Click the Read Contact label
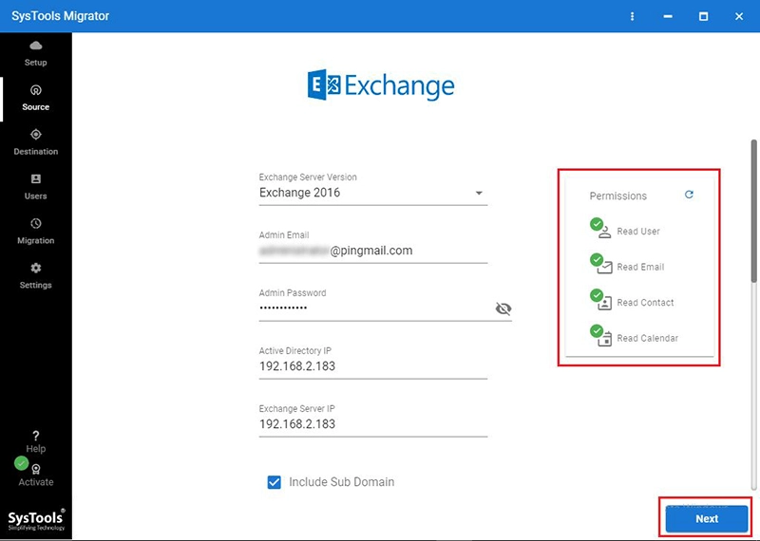 [x=645, y=303]
